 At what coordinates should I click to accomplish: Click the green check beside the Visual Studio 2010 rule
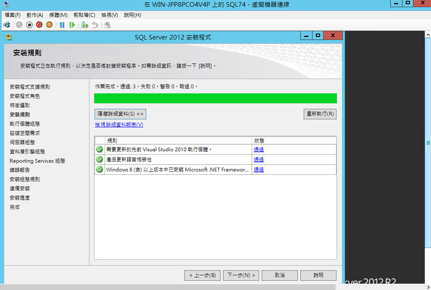click(x=100, y=149)
